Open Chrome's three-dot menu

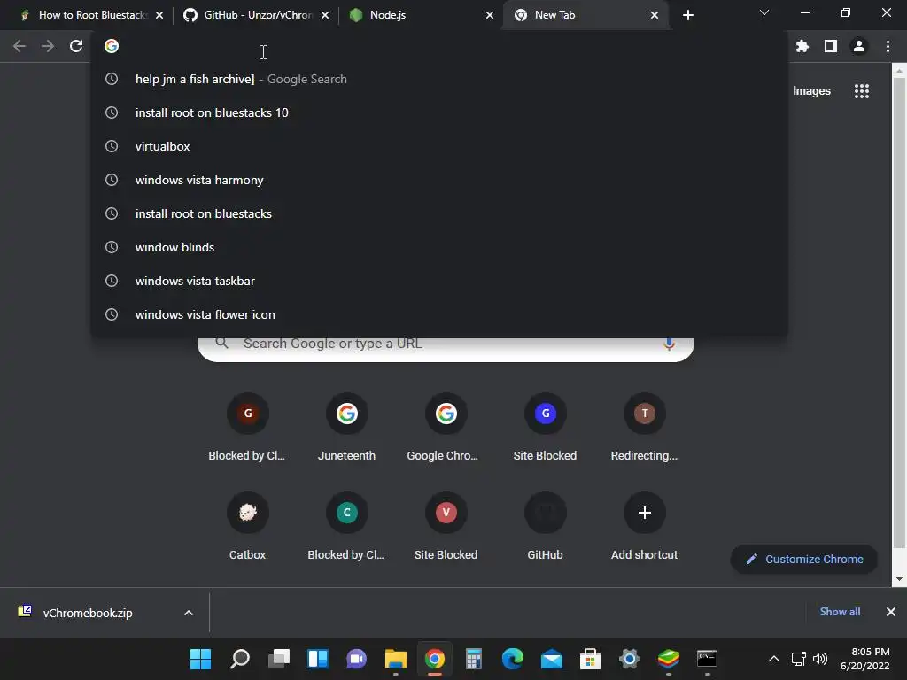click(x=888, y=46)
